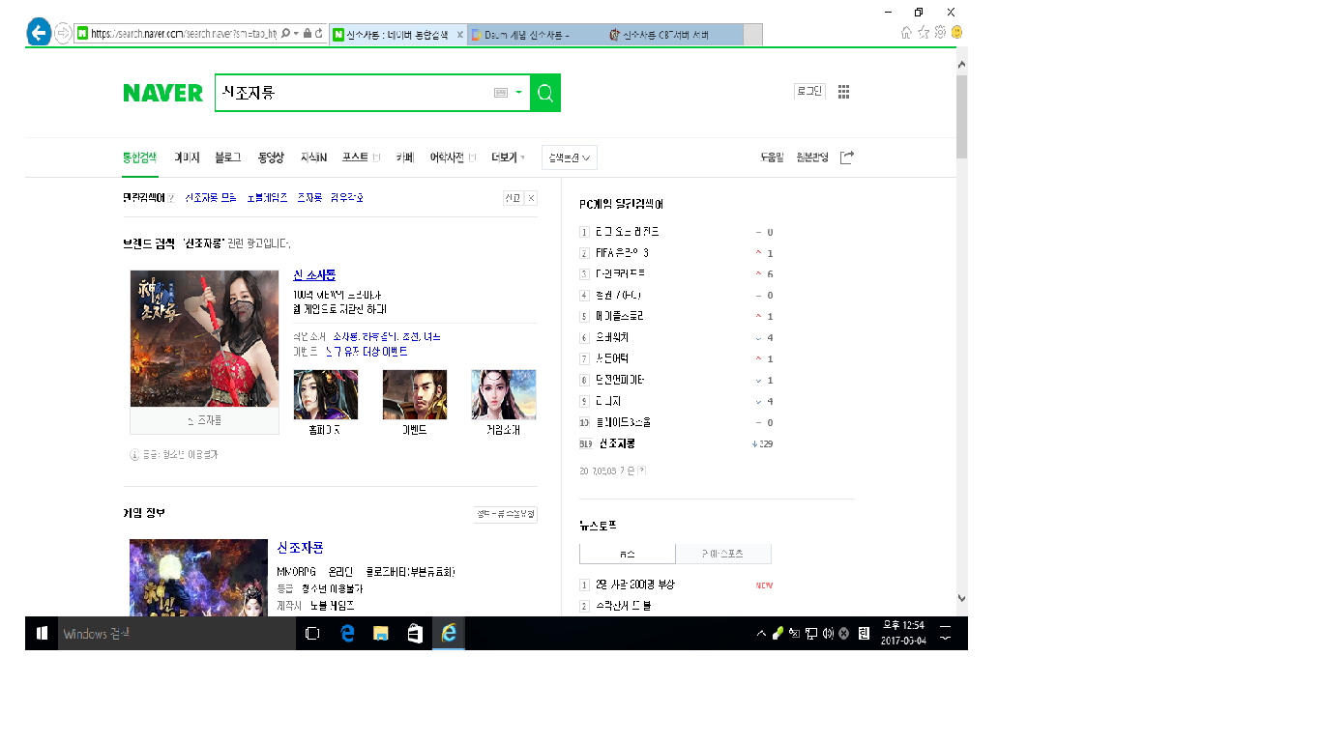This screenshot has height=742, width=1321.
Task: Open the Naver services grid icon
Action: tap(843, 92)
